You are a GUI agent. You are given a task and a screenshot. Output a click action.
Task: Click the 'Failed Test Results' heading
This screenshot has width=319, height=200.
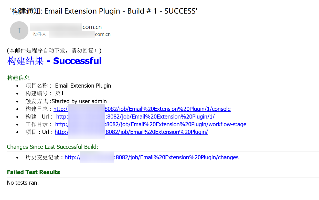(x=34, y=172)
